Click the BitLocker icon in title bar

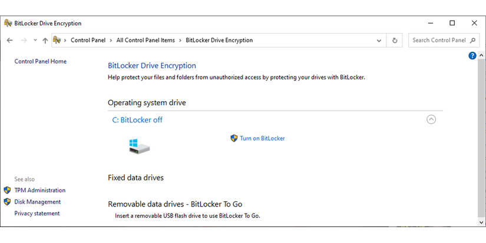pos(8,24)
